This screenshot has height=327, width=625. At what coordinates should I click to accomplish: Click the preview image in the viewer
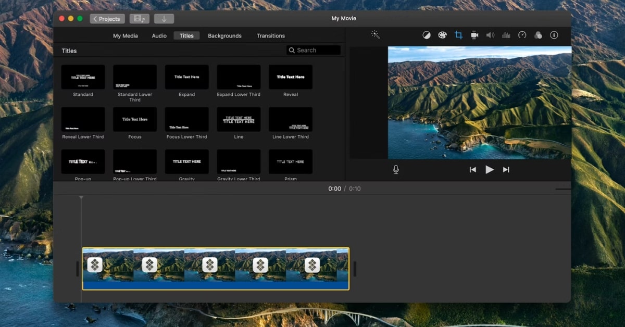click(x=479, y=103)
